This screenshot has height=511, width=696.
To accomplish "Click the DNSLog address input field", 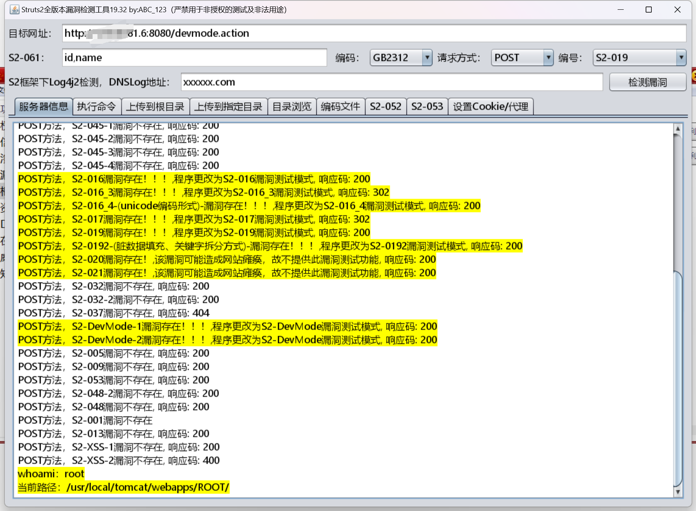I will tap(391, 82).
